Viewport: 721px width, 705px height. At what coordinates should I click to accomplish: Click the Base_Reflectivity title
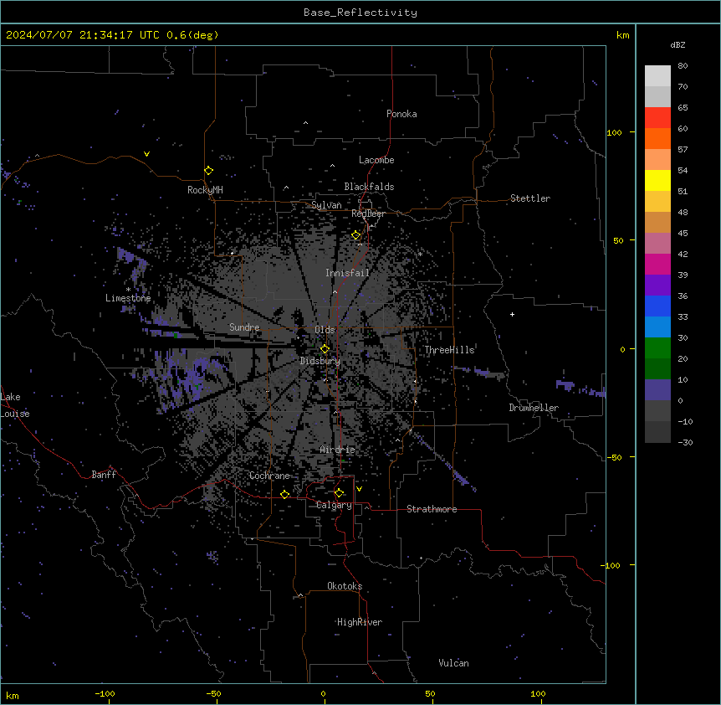point(360,13)
